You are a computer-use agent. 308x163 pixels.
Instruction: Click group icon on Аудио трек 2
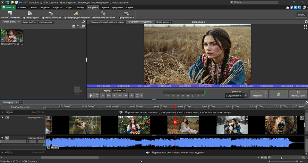click(x=11, y=152)
